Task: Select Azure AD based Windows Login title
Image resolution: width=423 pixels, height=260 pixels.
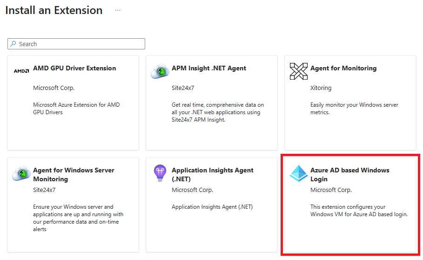Action: tap(350, 174)
